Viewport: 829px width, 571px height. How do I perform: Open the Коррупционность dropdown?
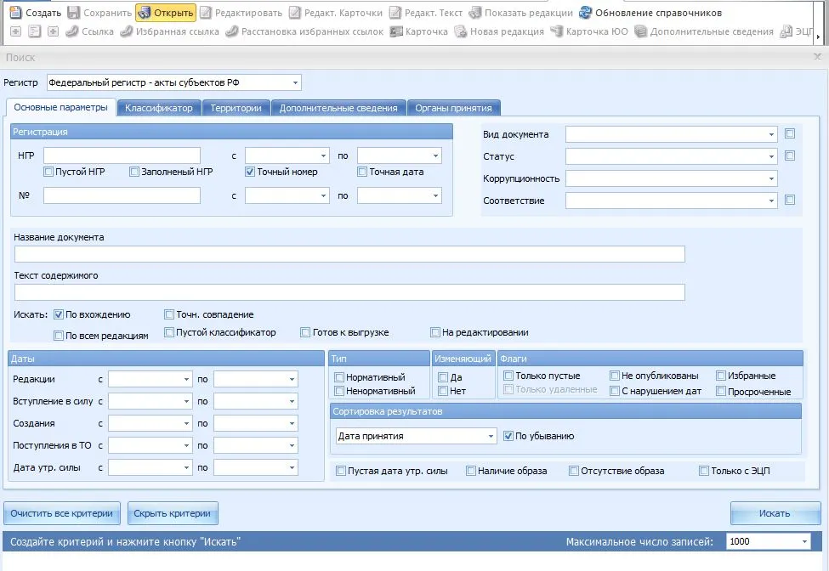click(771, 178)
